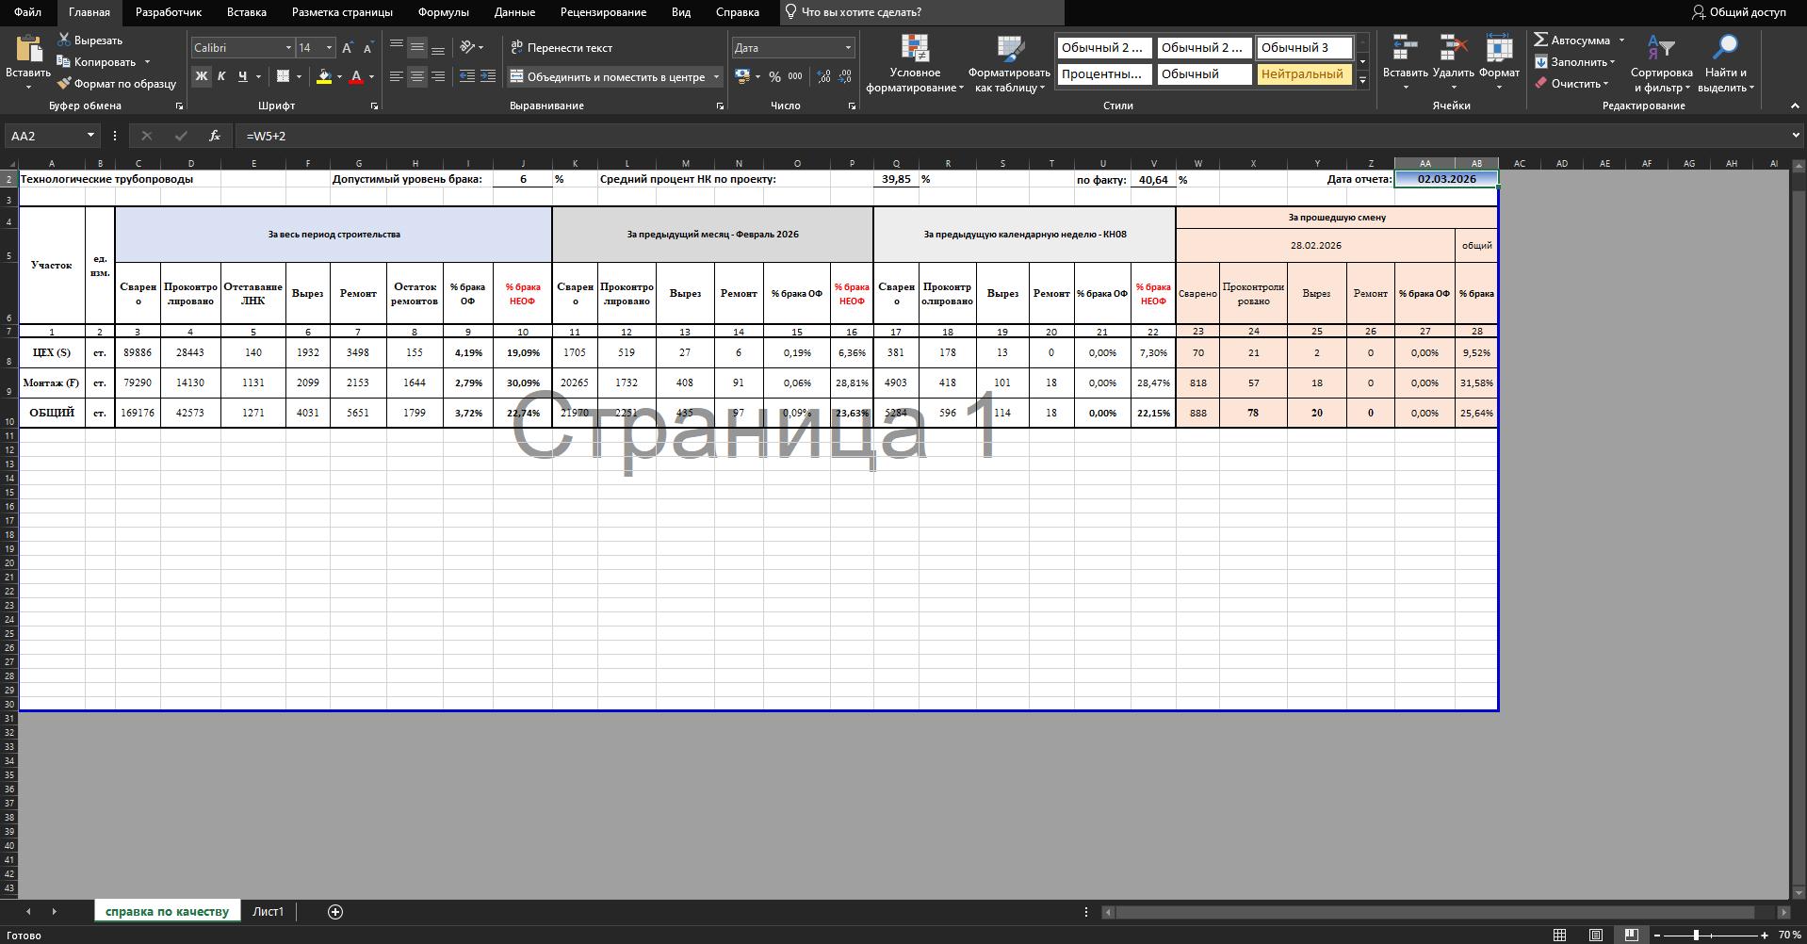Switch to the Лист1 sheet tab

(x=268, y=912)
